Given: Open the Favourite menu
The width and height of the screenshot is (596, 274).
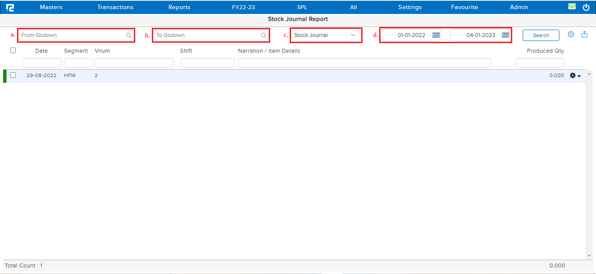Looking at the screenshot, I should point(464,7).
